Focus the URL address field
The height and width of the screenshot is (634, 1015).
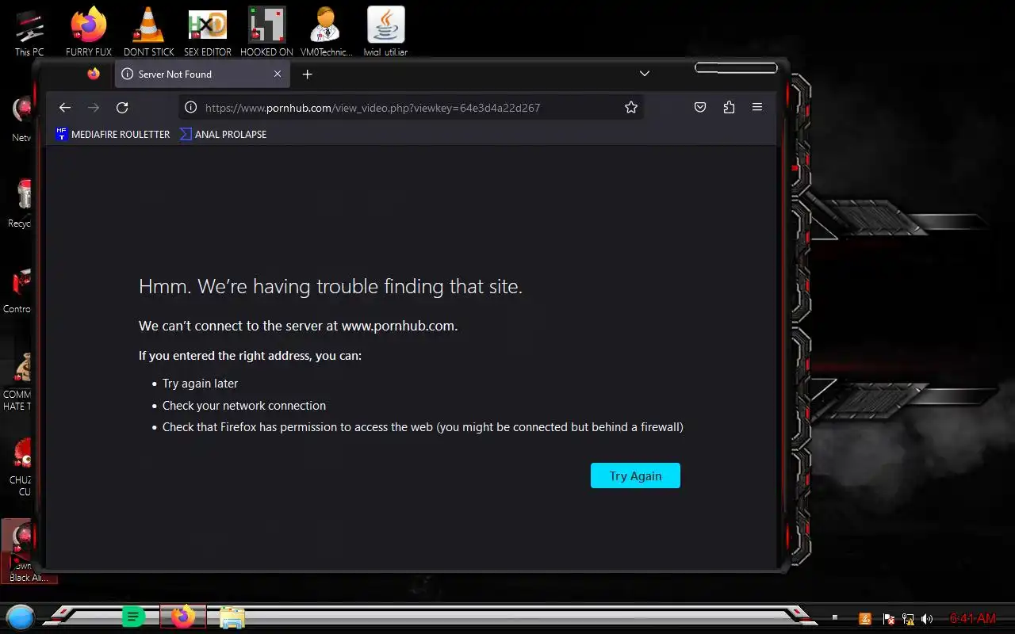[411, 108]
